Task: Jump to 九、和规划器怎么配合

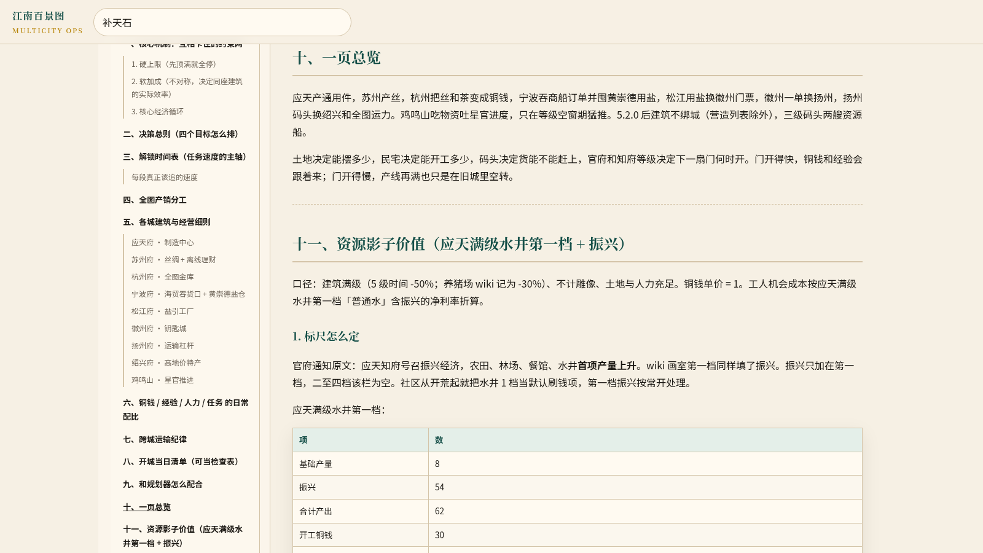Action: [163, 484]
